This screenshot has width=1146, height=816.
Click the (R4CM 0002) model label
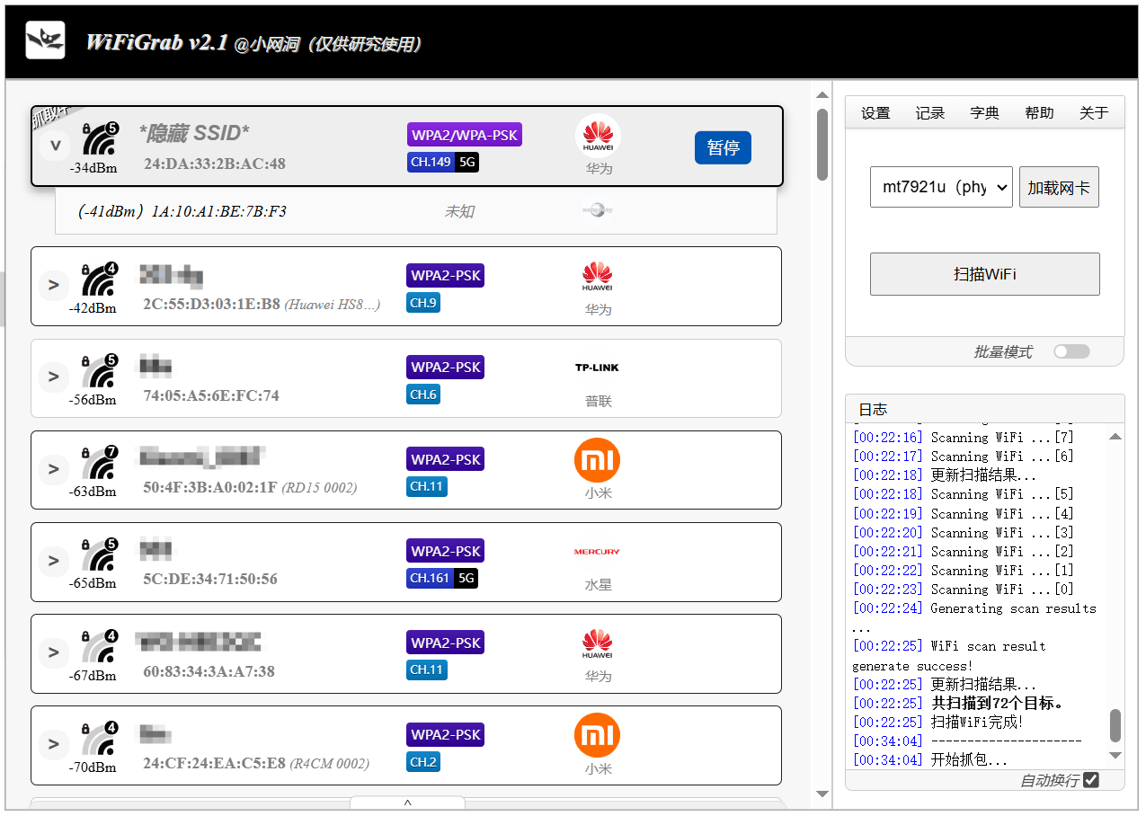pos(329,763)
